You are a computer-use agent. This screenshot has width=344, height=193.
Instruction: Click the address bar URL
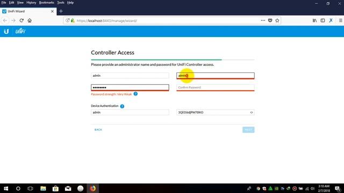pos(107,20)
